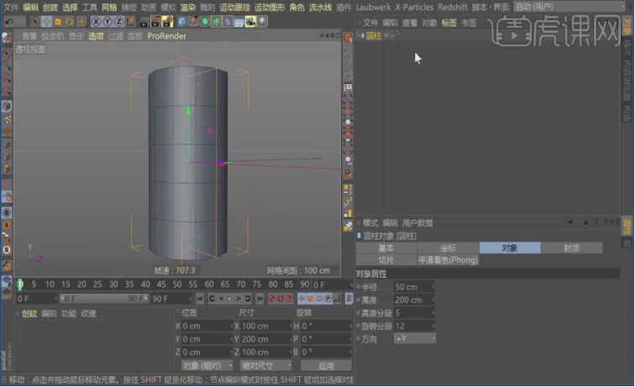The height and width of the screenshot is (387, 635).
Task: Activate the Scale tool
Action: point(58,22)
